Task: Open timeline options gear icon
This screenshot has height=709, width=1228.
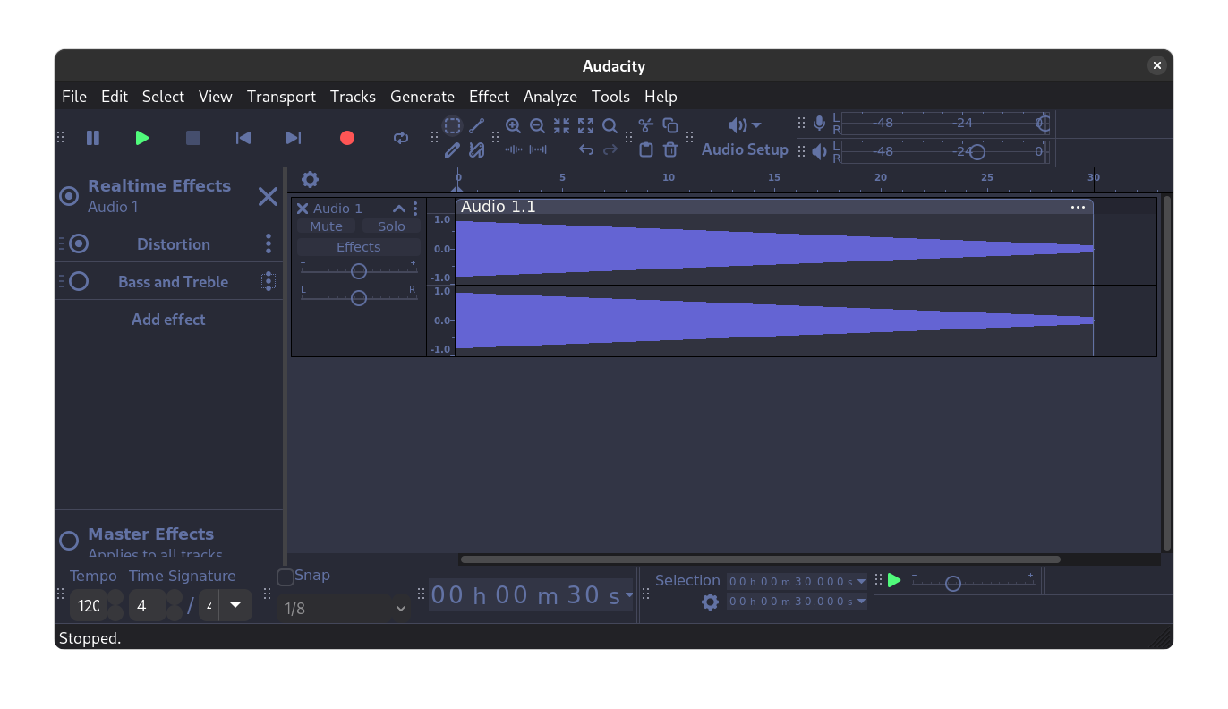Action: [x=310, y=180]
